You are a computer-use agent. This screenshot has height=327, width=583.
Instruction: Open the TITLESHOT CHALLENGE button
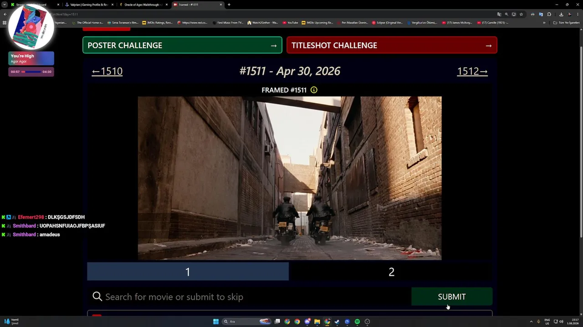click(392, 45)
